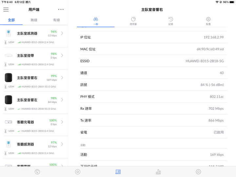The height and width of the screenshot is (177, 236).
Task: Tap signal bars icon under 主臥室燈帶
Action: point(19,65)
